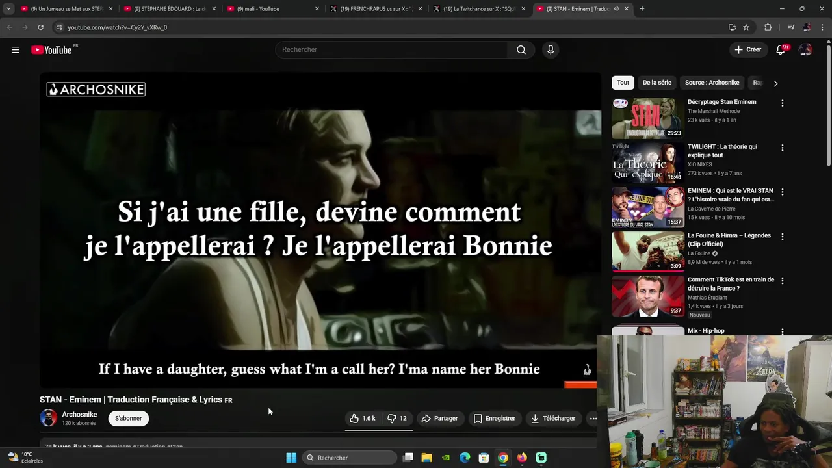
Task: Select the De la série filter chip
Action: (656, 83)
